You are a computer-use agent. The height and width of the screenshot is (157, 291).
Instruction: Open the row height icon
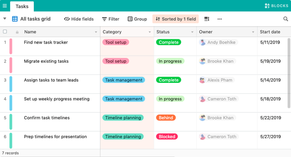207,19
